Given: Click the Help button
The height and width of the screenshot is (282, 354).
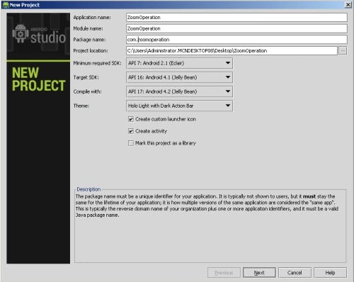Looking at the screenshot, I should coord(330,273).
